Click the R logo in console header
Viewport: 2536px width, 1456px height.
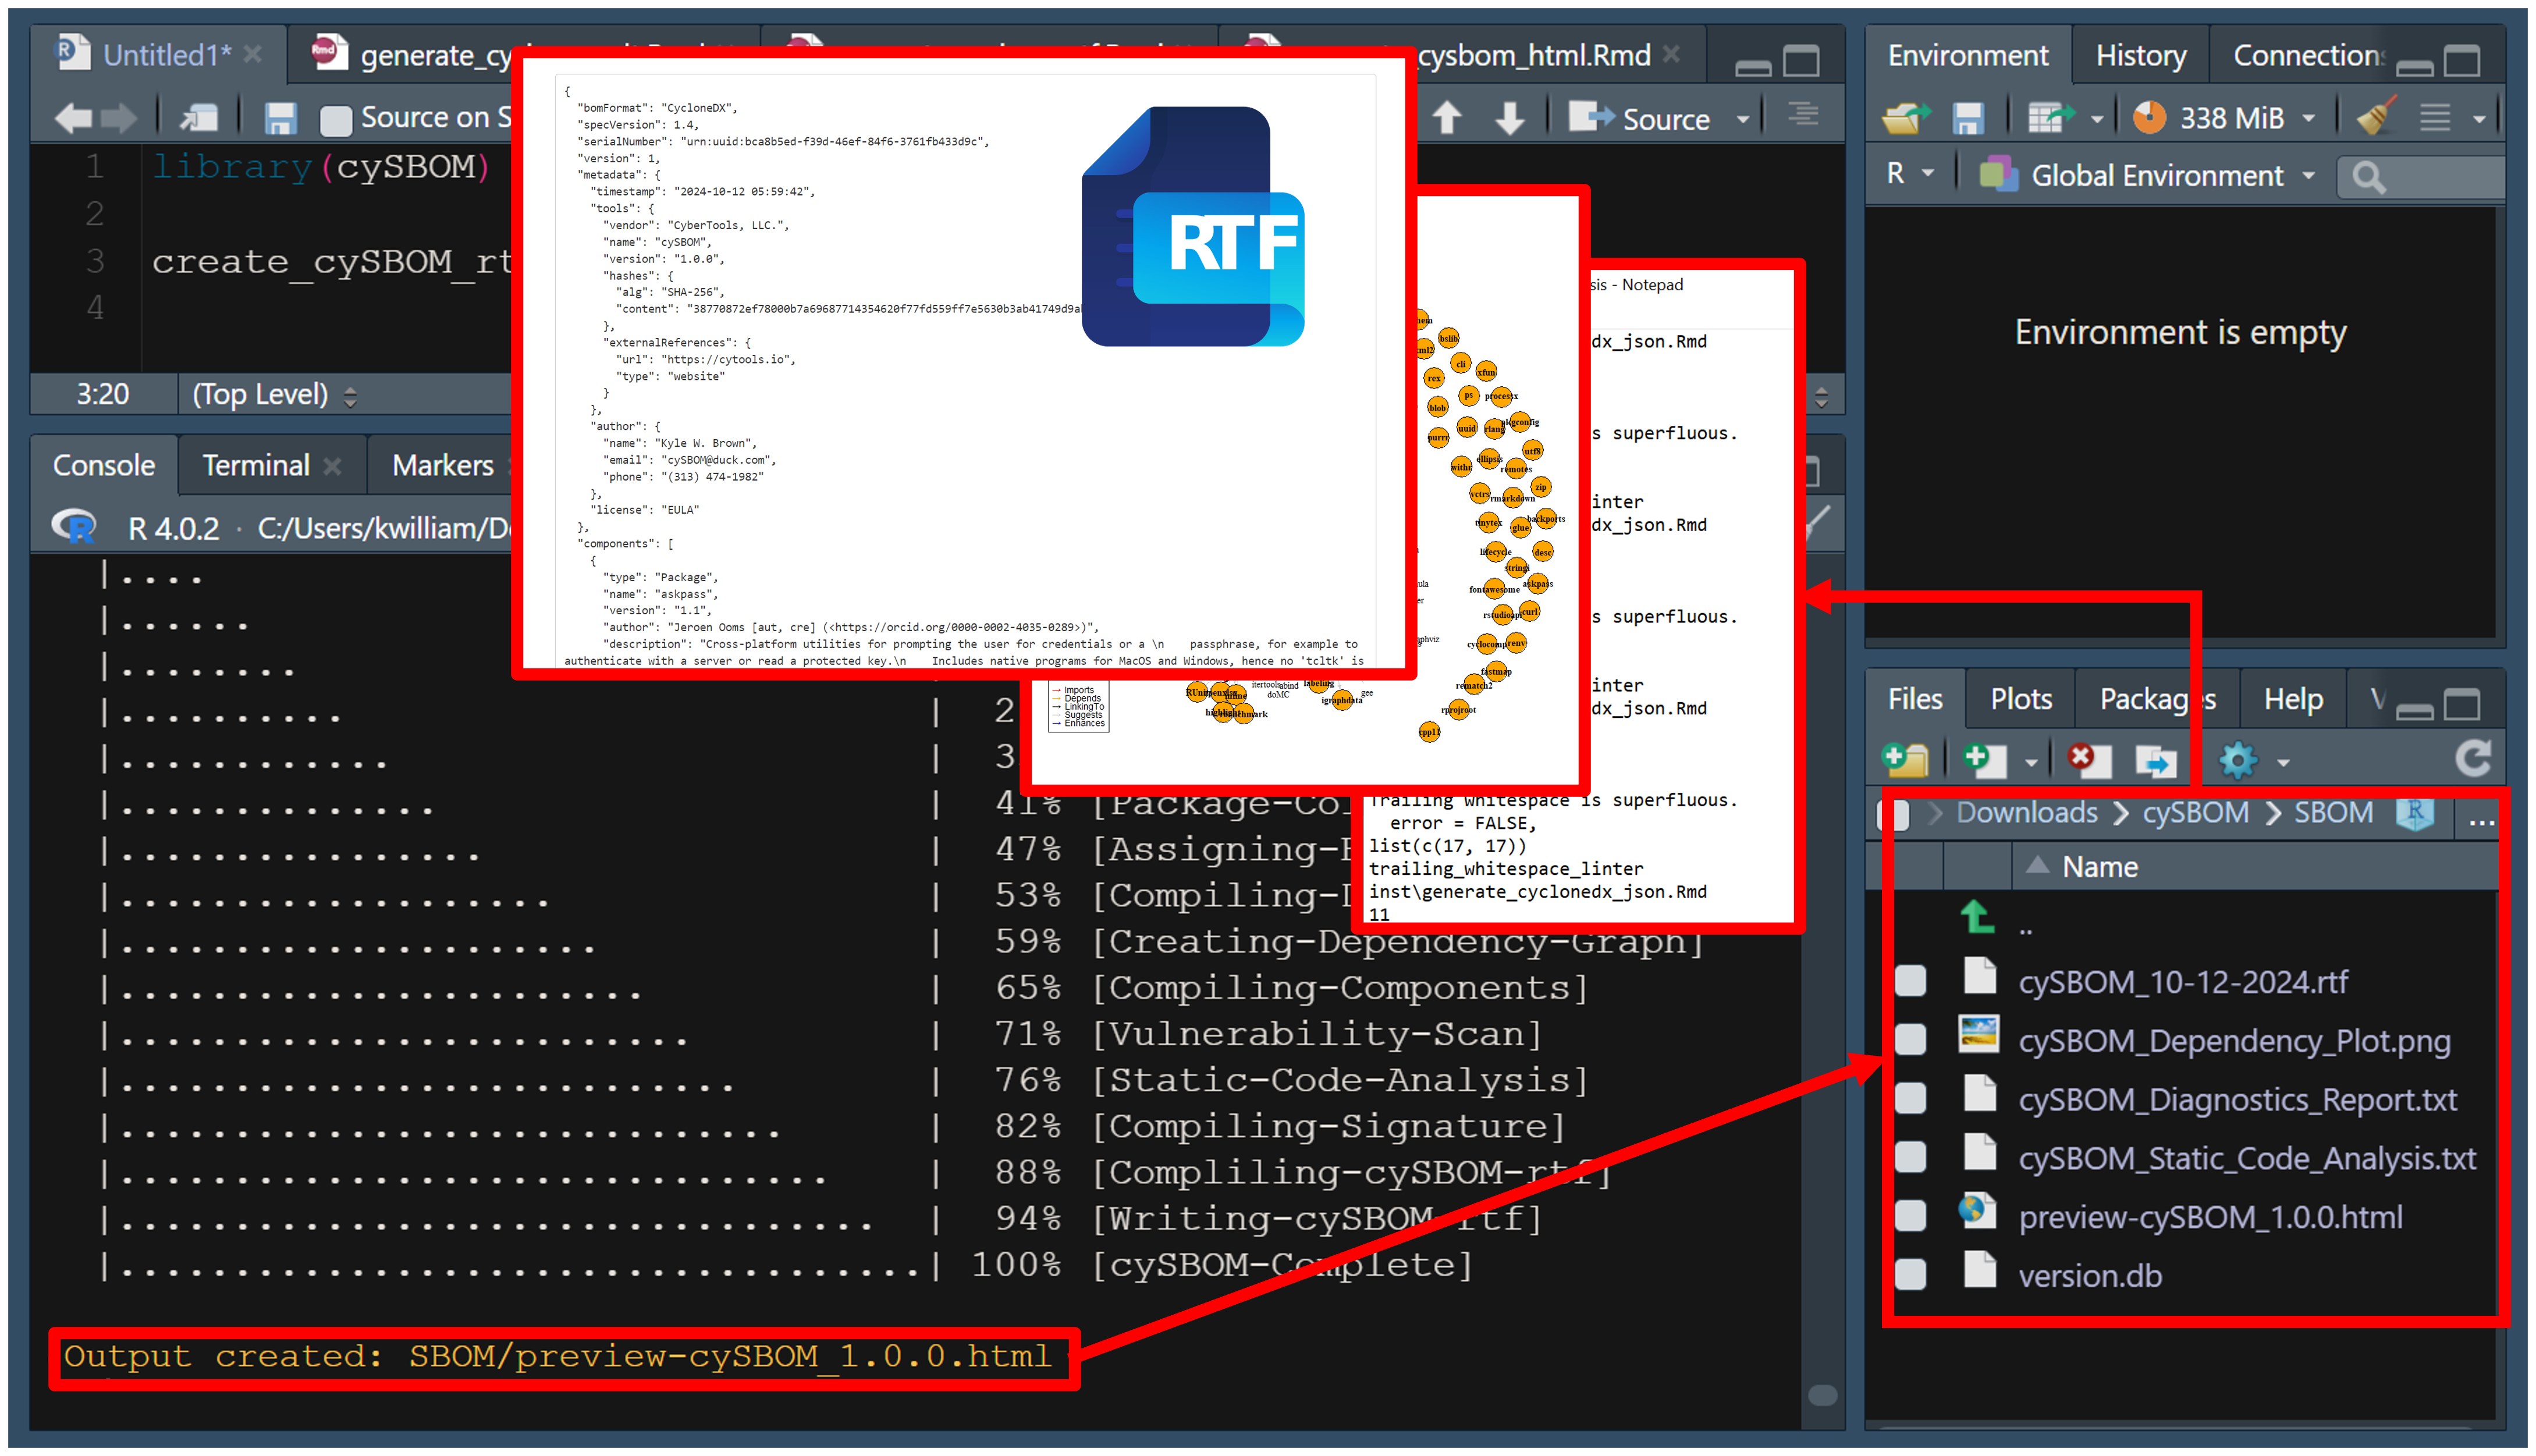[73, 525]
